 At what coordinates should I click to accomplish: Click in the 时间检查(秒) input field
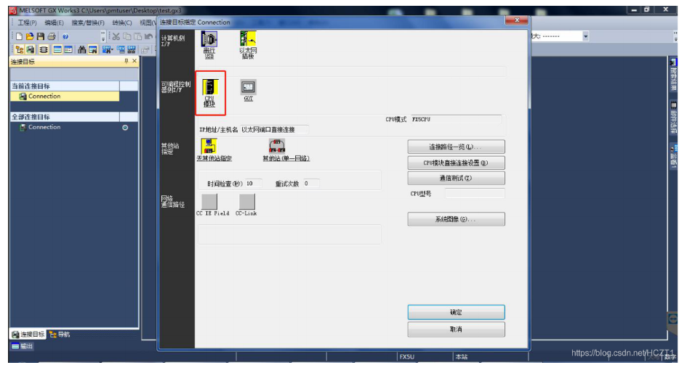tap(254, 184)
